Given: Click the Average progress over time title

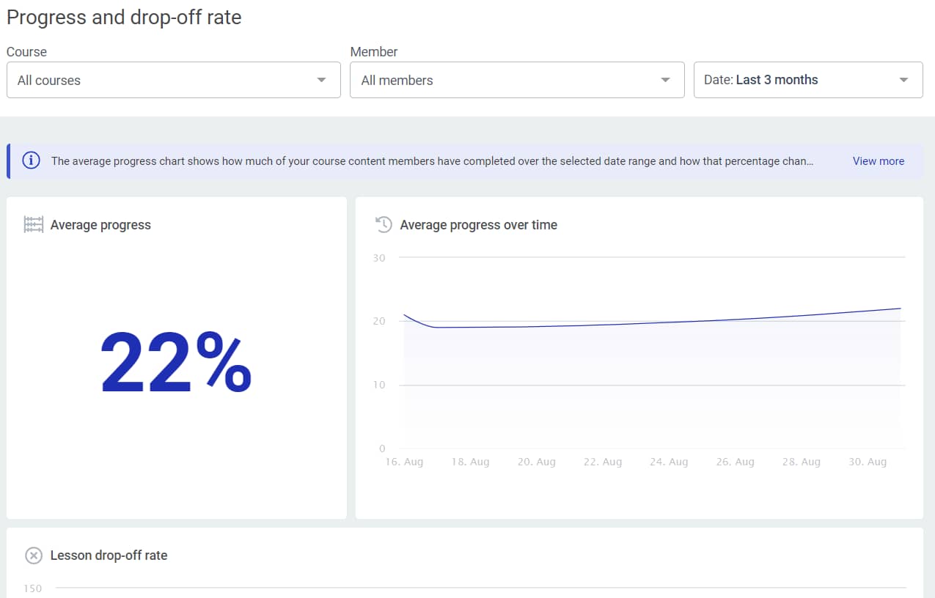Looking at the screenshot, I should pyautogui.click(x=478, y=225).
